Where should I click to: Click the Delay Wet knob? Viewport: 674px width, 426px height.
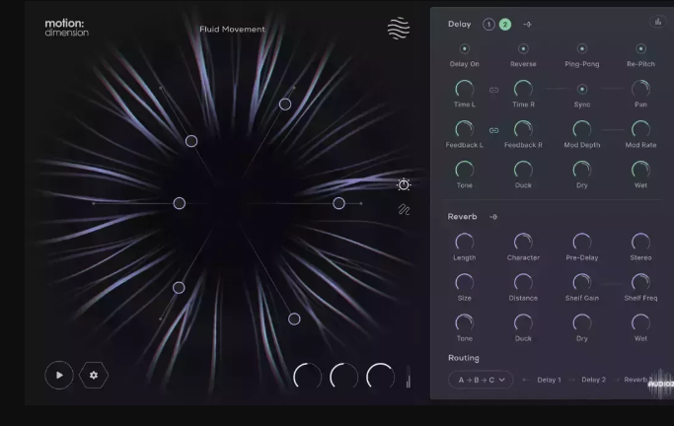point(640,170)
